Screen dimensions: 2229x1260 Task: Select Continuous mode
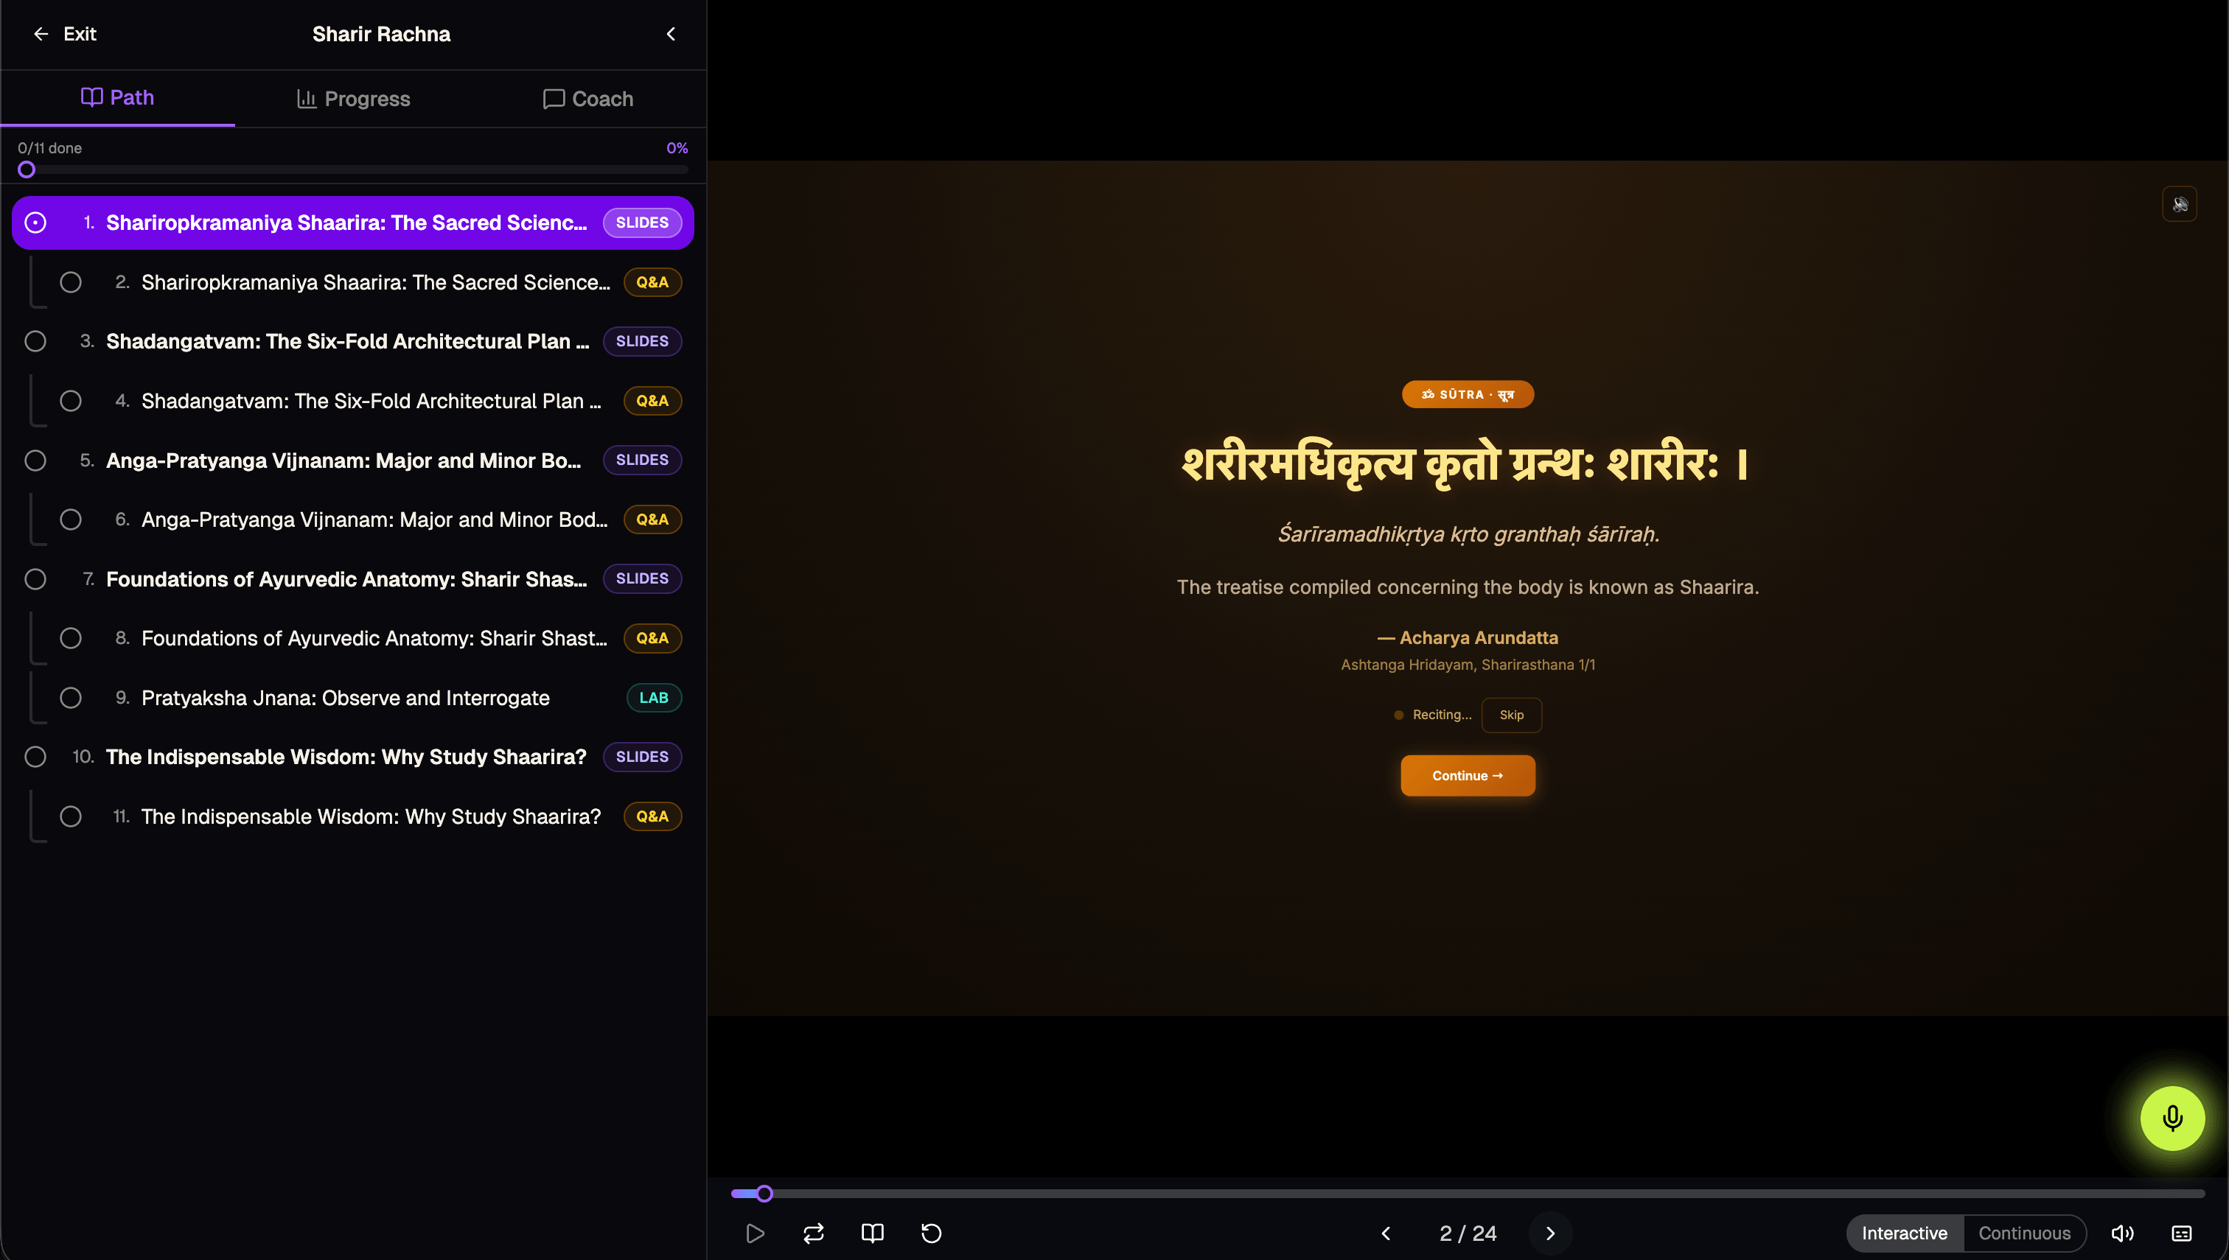(x=2024, y=1233)
